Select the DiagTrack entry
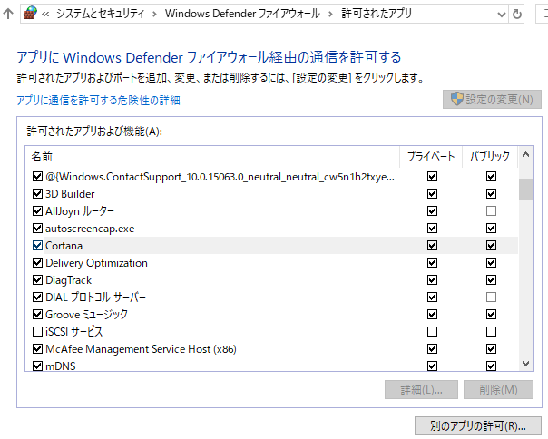The image size is (548, 439). click(69, 280)
